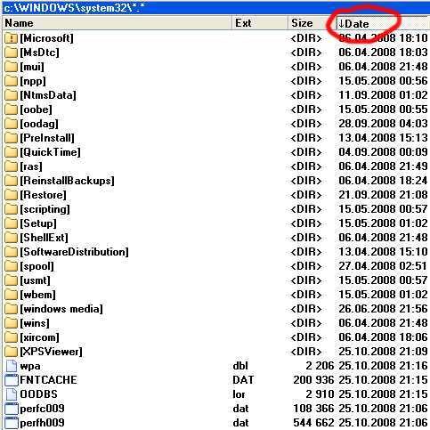Click the lor extension of OODBS
Image resolution: width=430 pixels, height=430 pixels.
click(x=239, y=394)
